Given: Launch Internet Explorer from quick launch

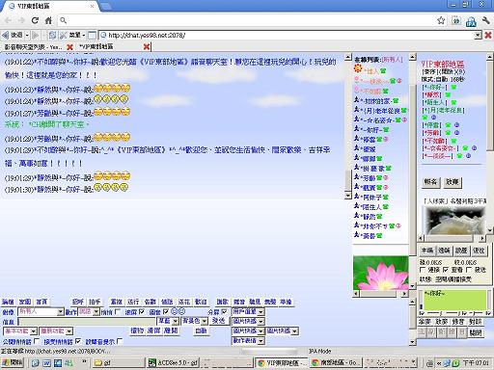Looking at the screenshot, I should pos(36,363).
